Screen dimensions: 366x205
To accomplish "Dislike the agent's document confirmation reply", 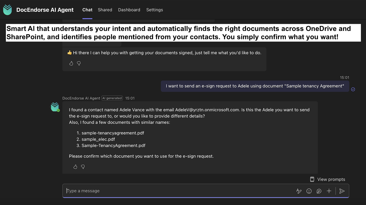I will [x=83, y=167].
